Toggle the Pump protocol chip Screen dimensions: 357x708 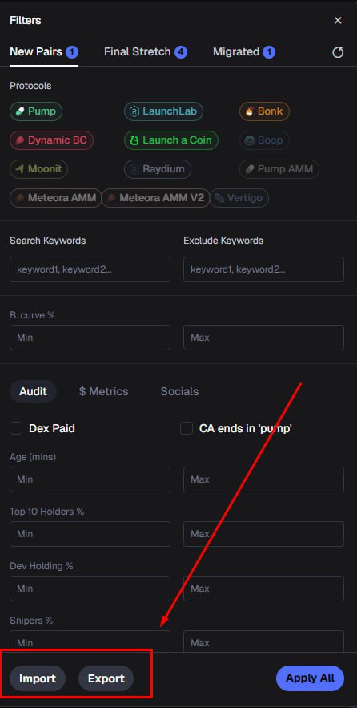coord(36,111)
